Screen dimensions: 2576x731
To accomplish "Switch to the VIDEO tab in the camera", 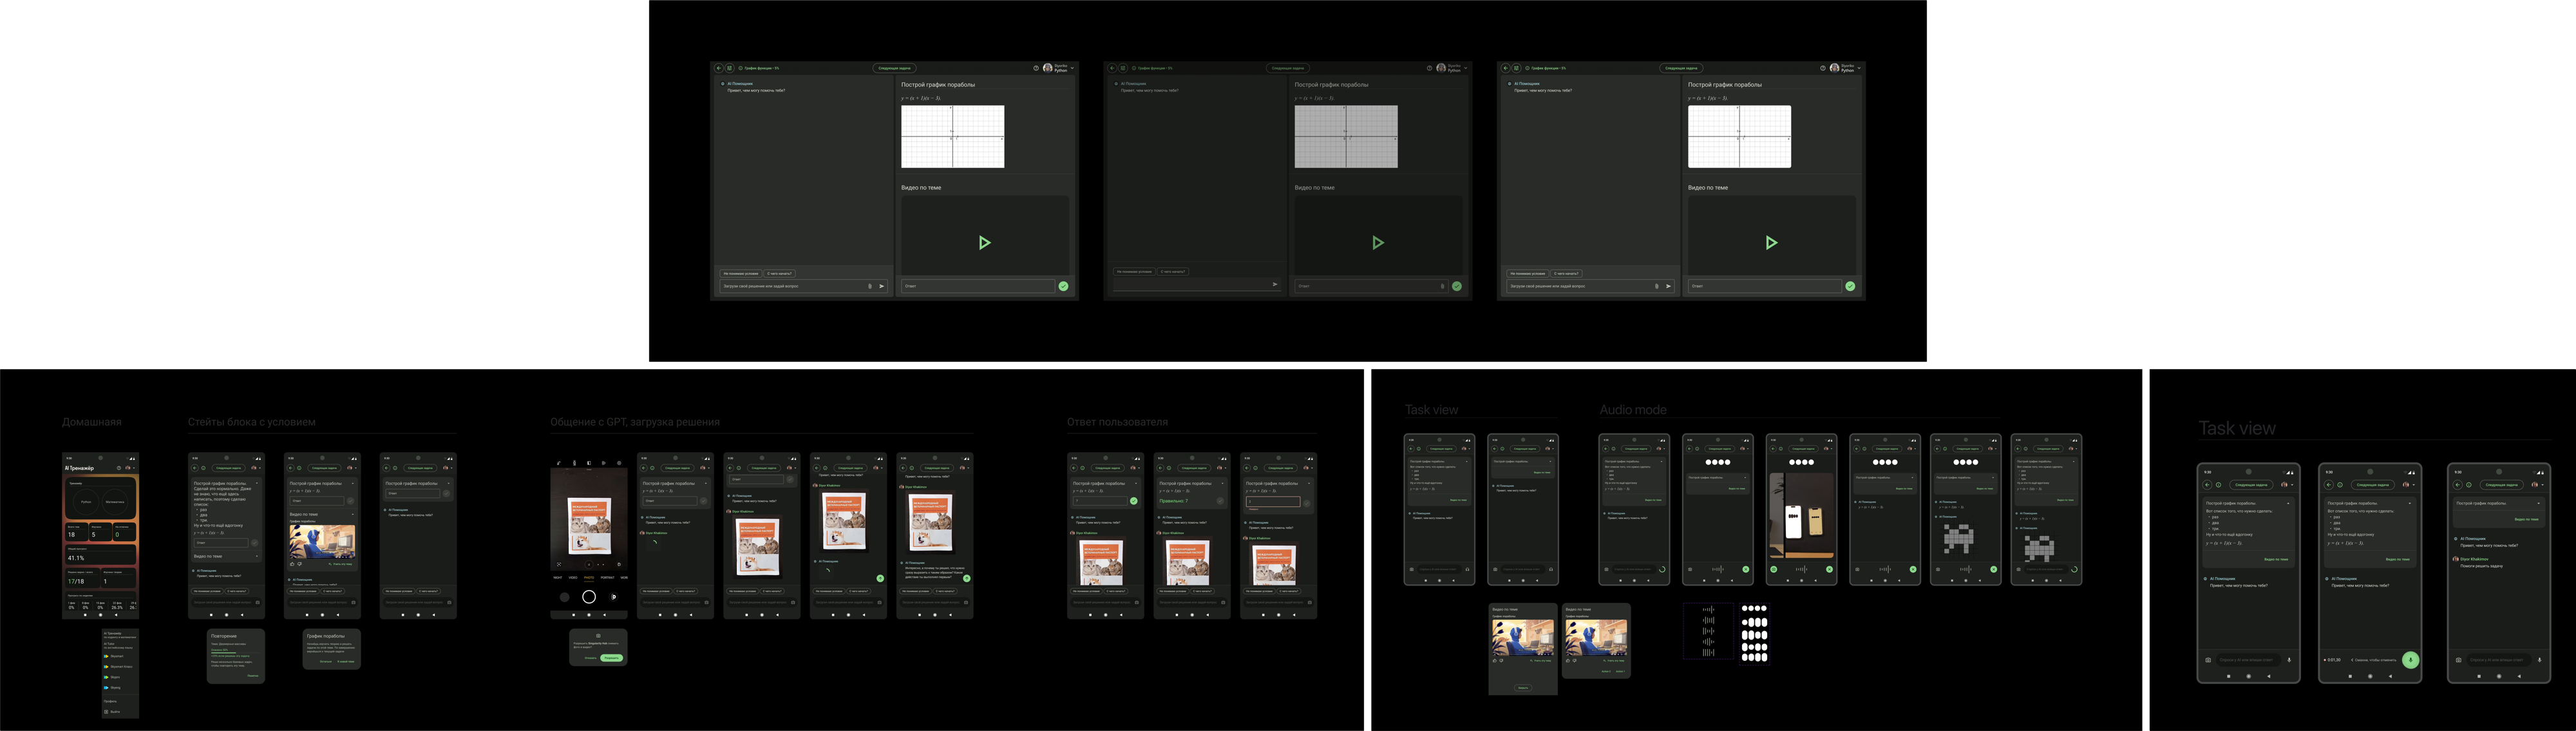I will pyautogui.click(x=572, y=578).
